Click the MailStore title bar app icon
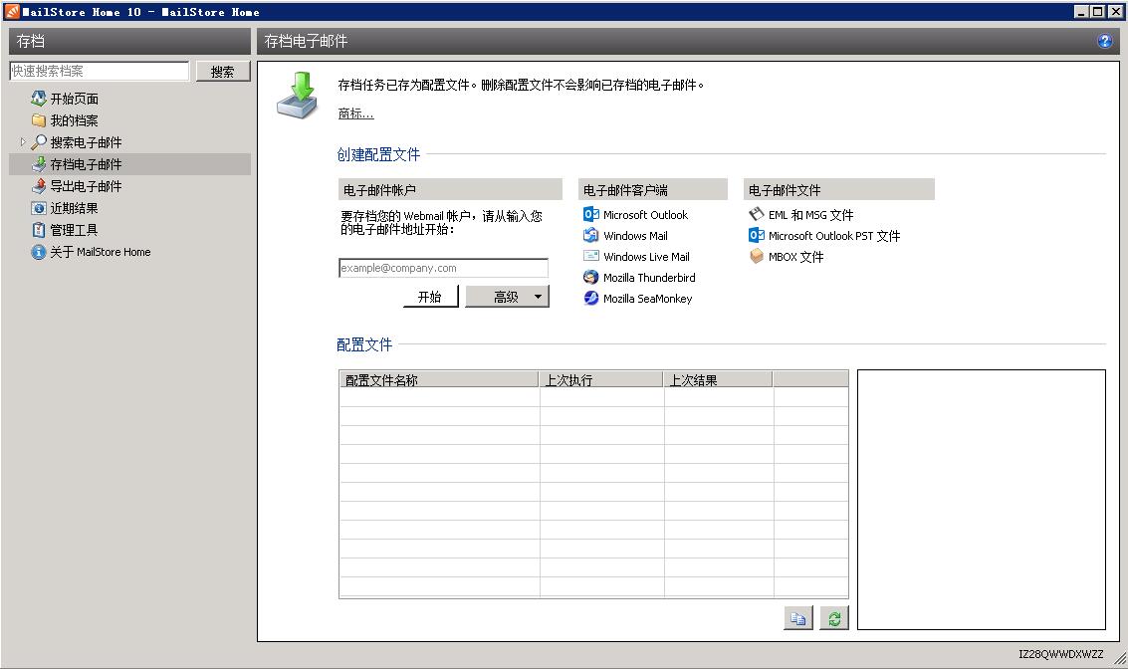 point(12,12)
